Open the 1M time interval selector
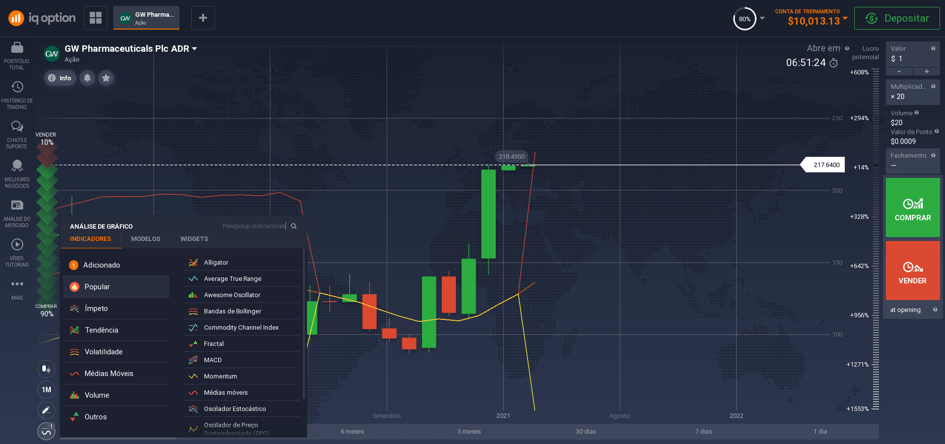This screenshot has width=945, height=444. click(46, 390)
